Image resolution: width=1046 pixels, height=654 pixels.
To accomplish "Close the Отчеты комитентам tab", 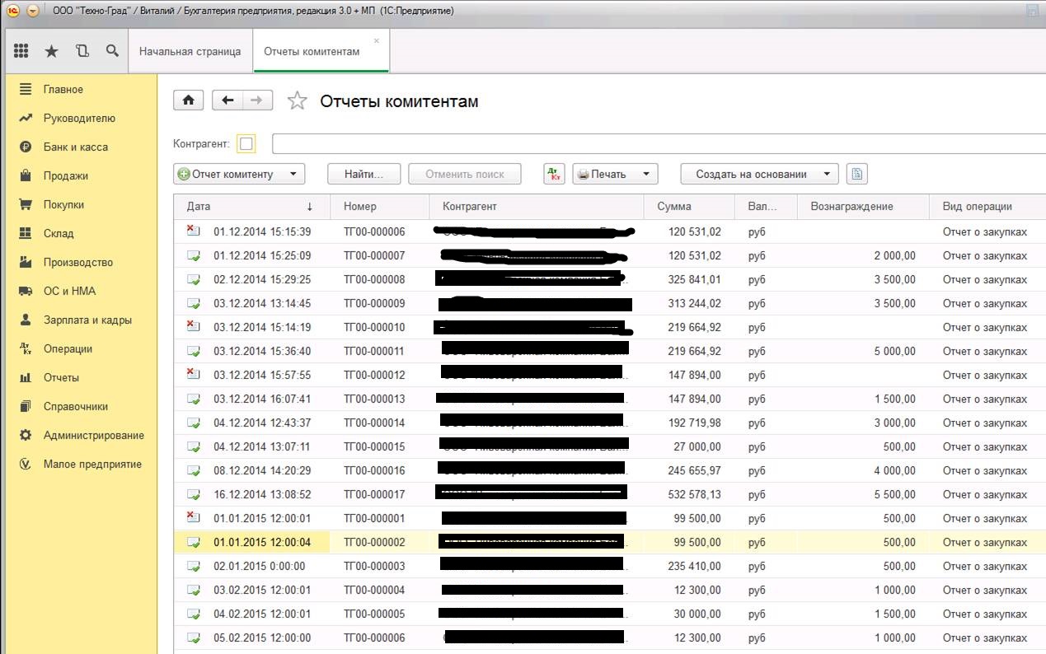I will 377,40.
